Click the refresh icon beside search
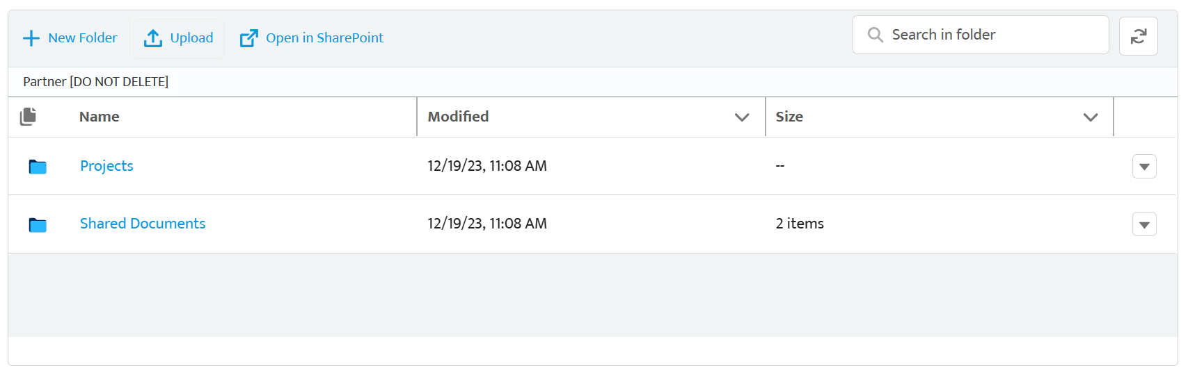 pos(1138,36)
